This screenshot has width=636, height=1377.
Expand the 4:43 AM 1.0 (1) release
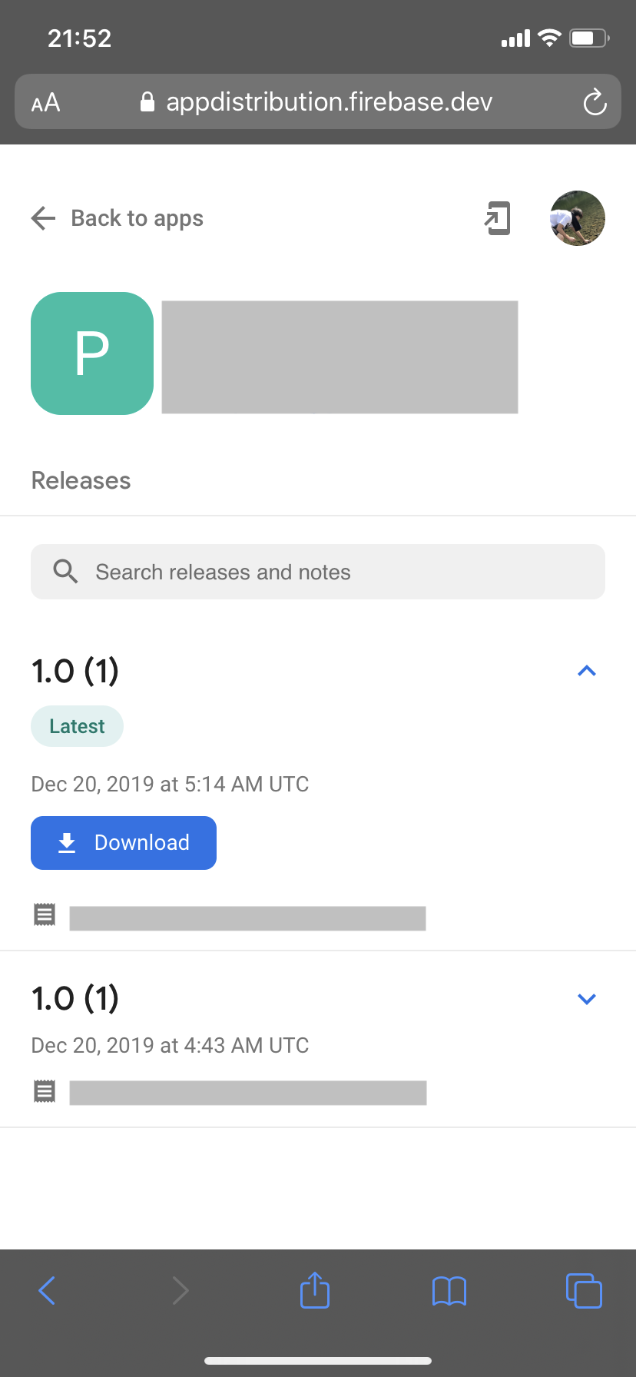[x=587, y=999]
